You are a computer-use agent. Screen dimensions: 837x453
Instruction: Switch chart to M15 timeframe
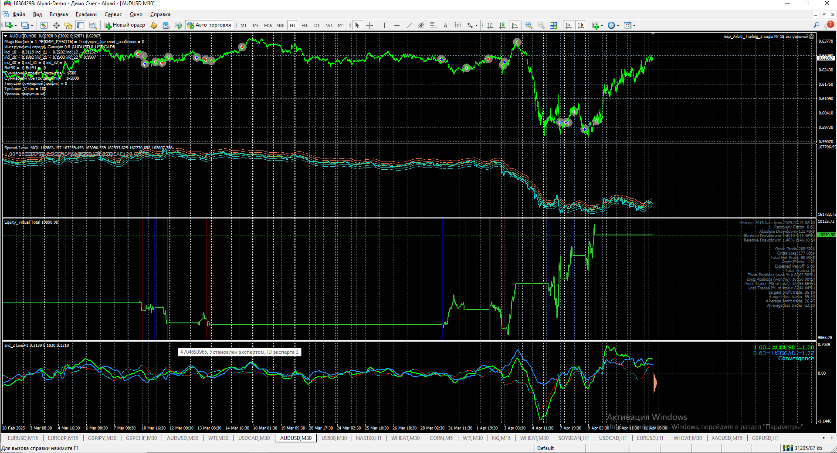268,25
